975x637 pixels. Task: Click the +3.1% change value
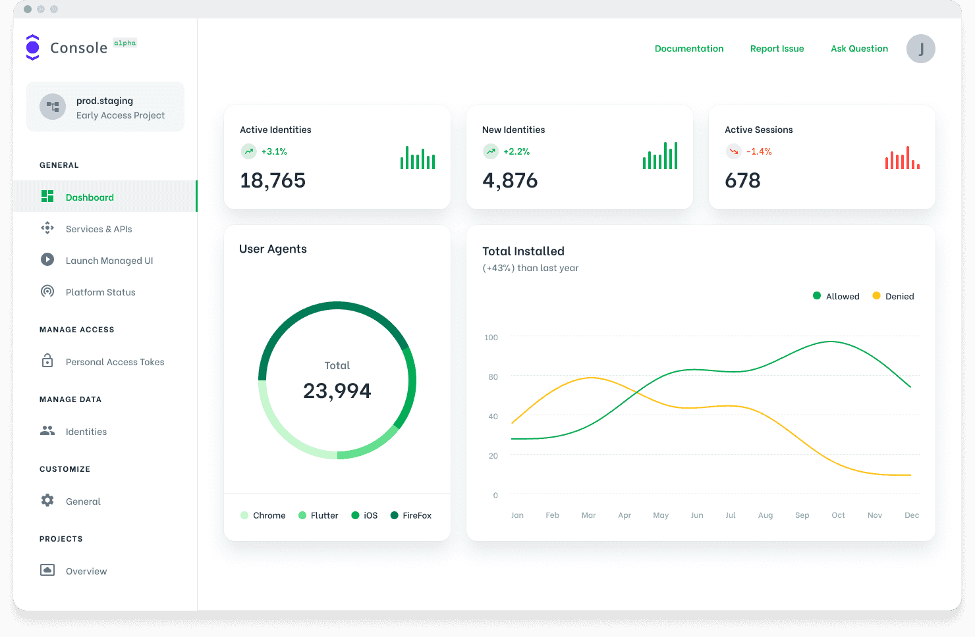click(x=274, y=151)
